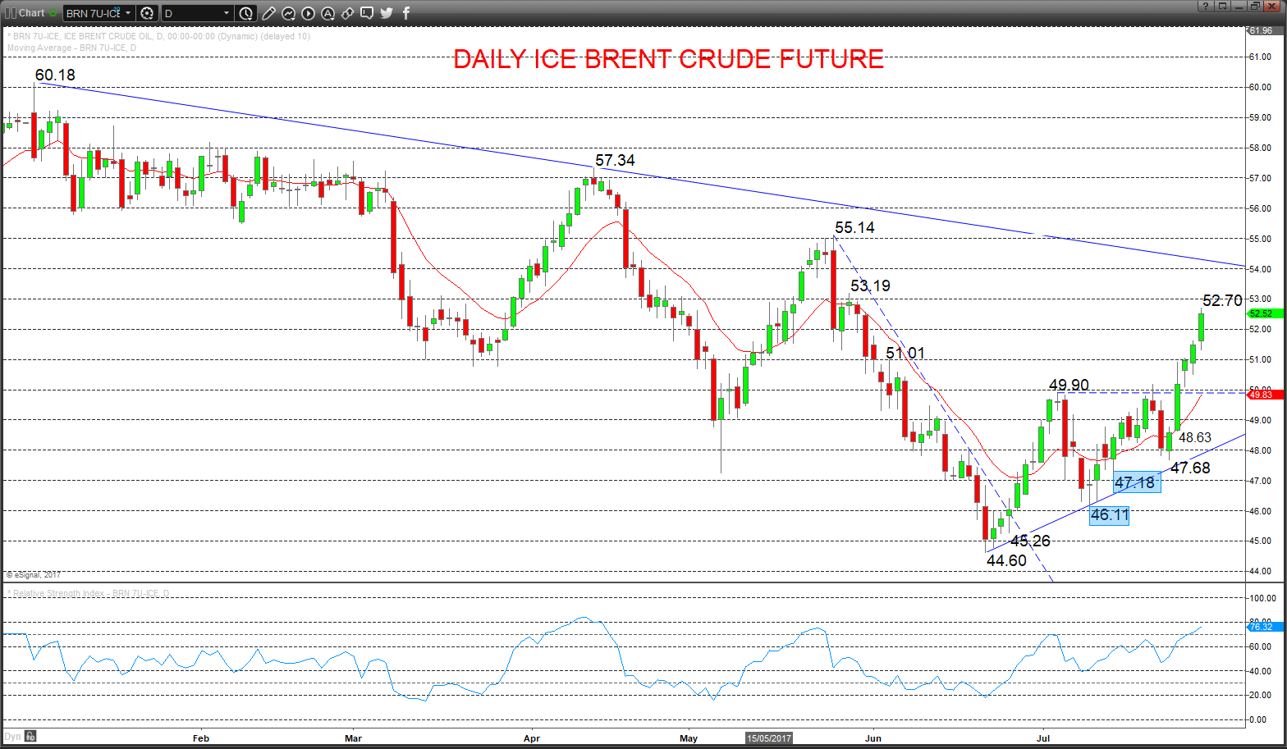Select the 57.34 price annotation
Screen dimensions: 1287x749
[x=615, y=160]
